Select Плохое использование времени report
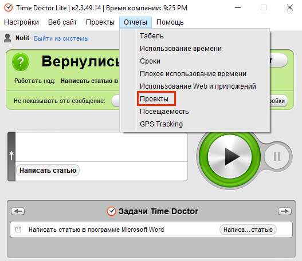 pyautogui.click(x=193, y=74)
